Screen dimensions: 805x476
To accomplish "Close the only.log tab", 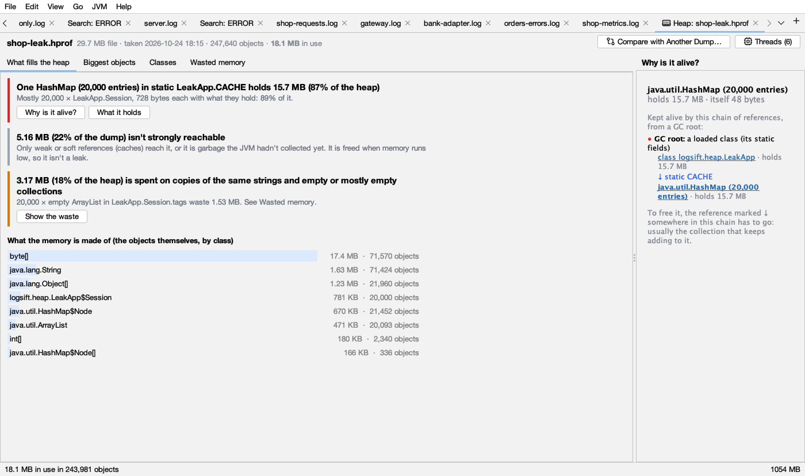I will point(52,24).
